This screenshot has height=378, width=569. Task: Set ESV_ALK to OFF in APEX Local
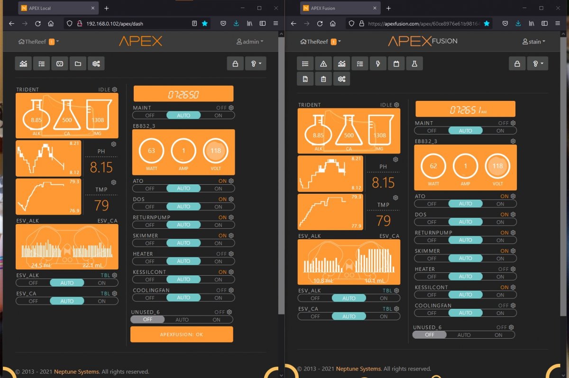[33, 283]
